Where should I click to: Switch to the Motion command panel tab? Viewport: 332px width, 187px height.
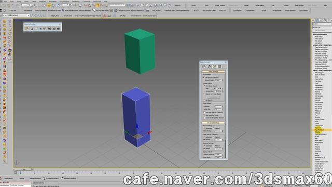325,20
